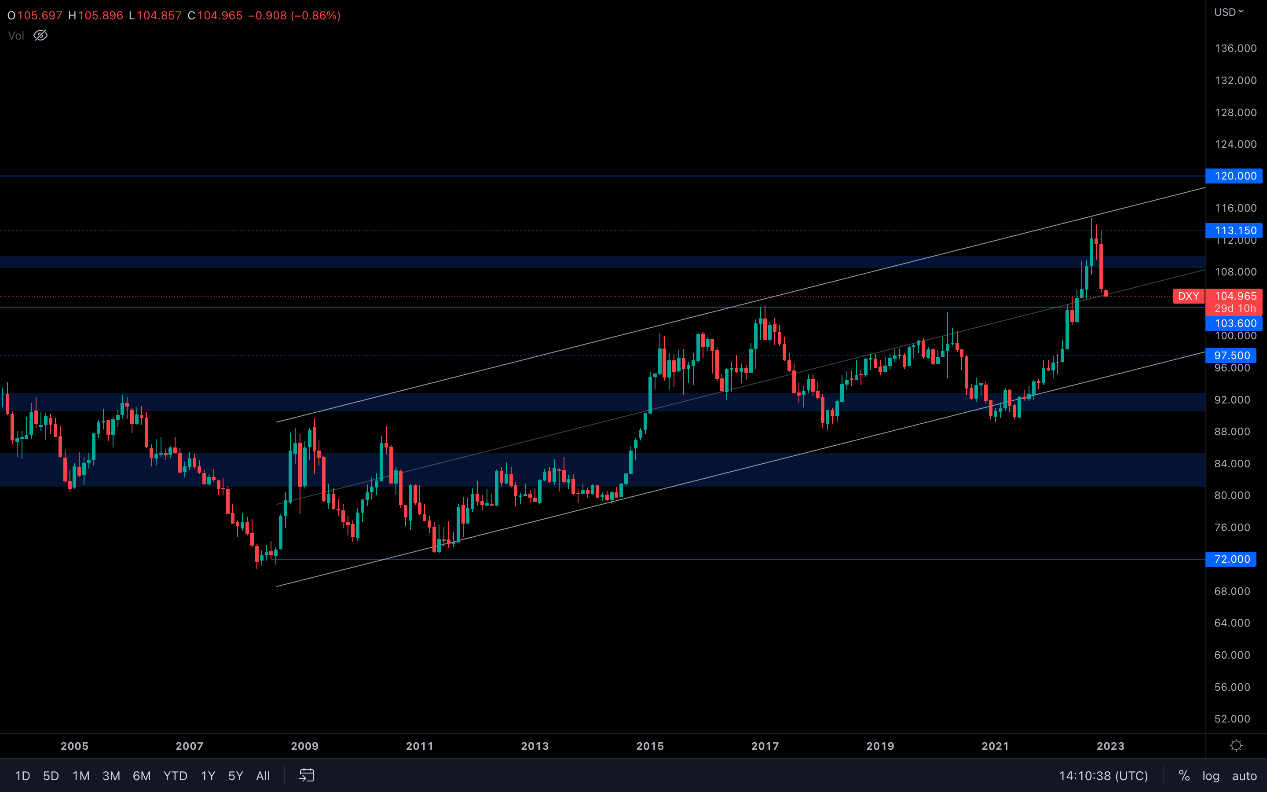Toggle auto scale mode
The image size is (1267, 792).
1244,776
